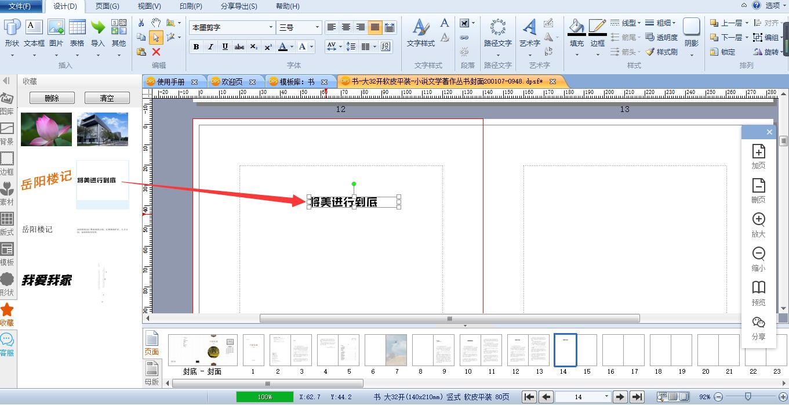Screen dimensions: 789x405
Task: Toggle italic formatting
Action: (210, 46)
